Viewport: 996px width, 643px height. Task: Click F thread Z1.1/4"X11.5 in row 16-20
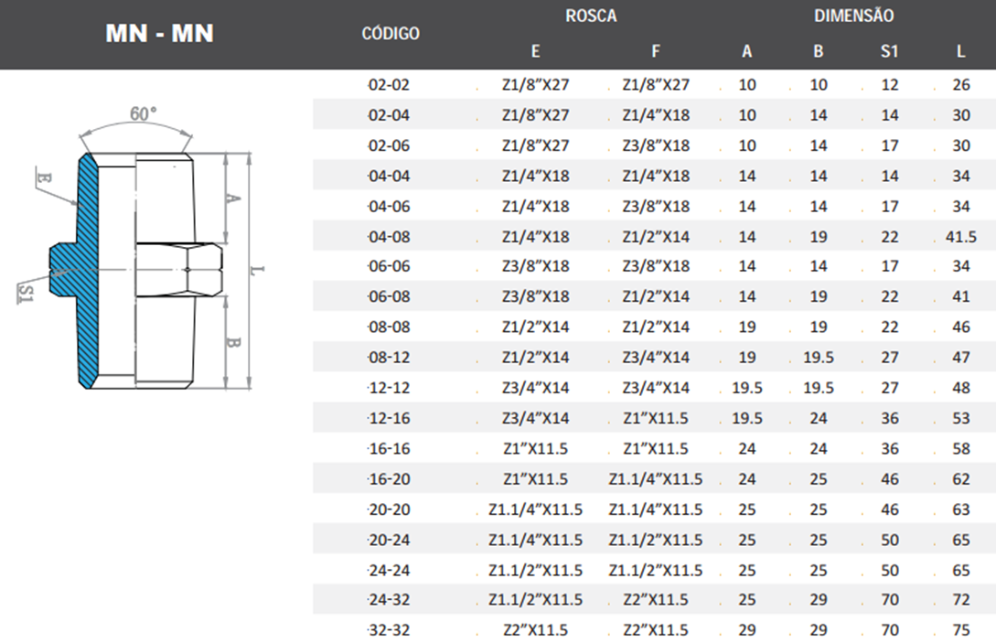[x=656, y=479]
